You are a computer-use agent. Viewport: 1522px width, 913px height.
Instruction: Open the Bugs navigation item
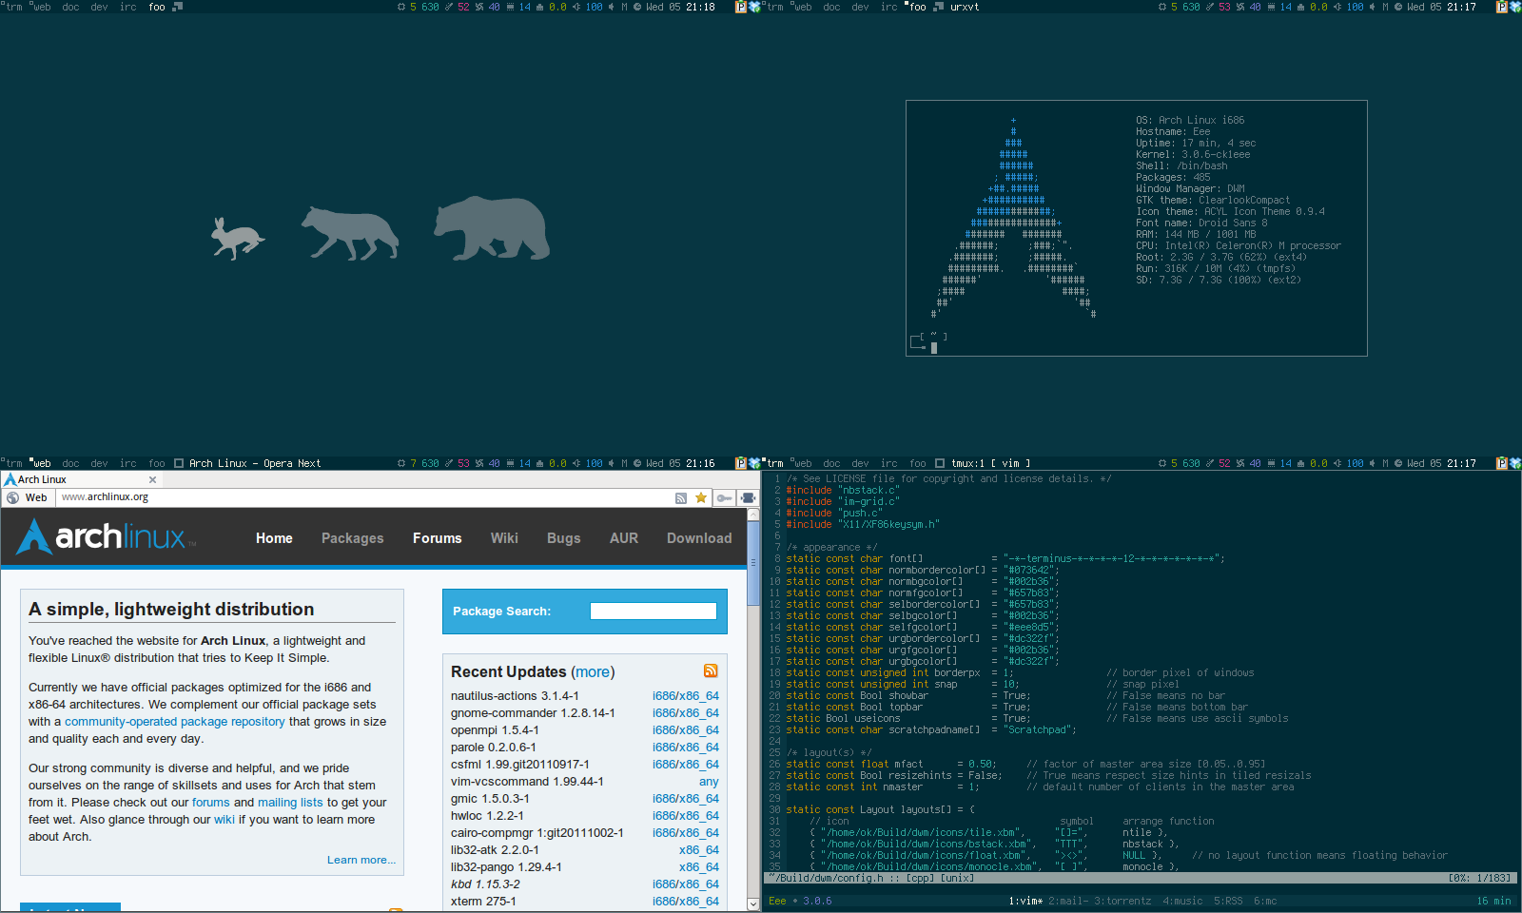[563, 538]
